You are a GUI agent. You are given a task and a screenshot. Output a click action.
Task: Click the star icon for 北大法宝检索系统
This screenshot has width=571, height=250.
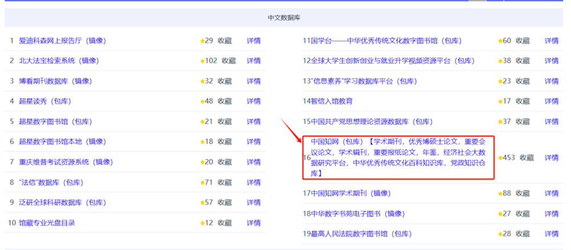(202, 61)
